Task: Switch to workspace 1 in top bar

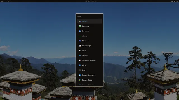Action: coord(4,1)
